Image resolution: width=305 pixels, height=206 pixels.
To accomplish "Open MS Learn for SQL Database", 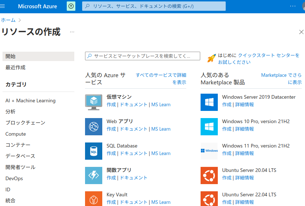I will (161, 154).
